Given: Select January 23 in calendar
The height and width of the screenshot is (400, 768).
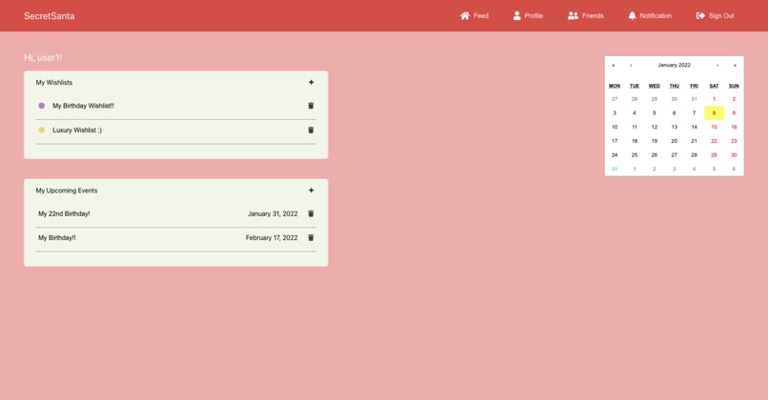Looking at the screenshot, I should tap(734, 141).
